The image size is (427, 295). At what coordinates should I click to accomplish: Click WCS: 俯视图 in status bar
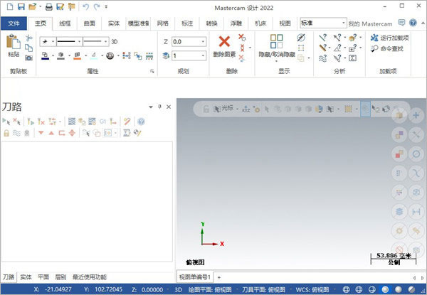click(312, 290)
